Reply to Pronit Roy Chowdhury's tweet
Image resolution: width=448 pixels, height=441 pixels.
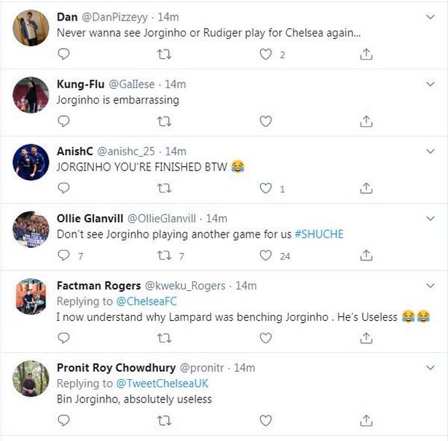tap(63, 421)
